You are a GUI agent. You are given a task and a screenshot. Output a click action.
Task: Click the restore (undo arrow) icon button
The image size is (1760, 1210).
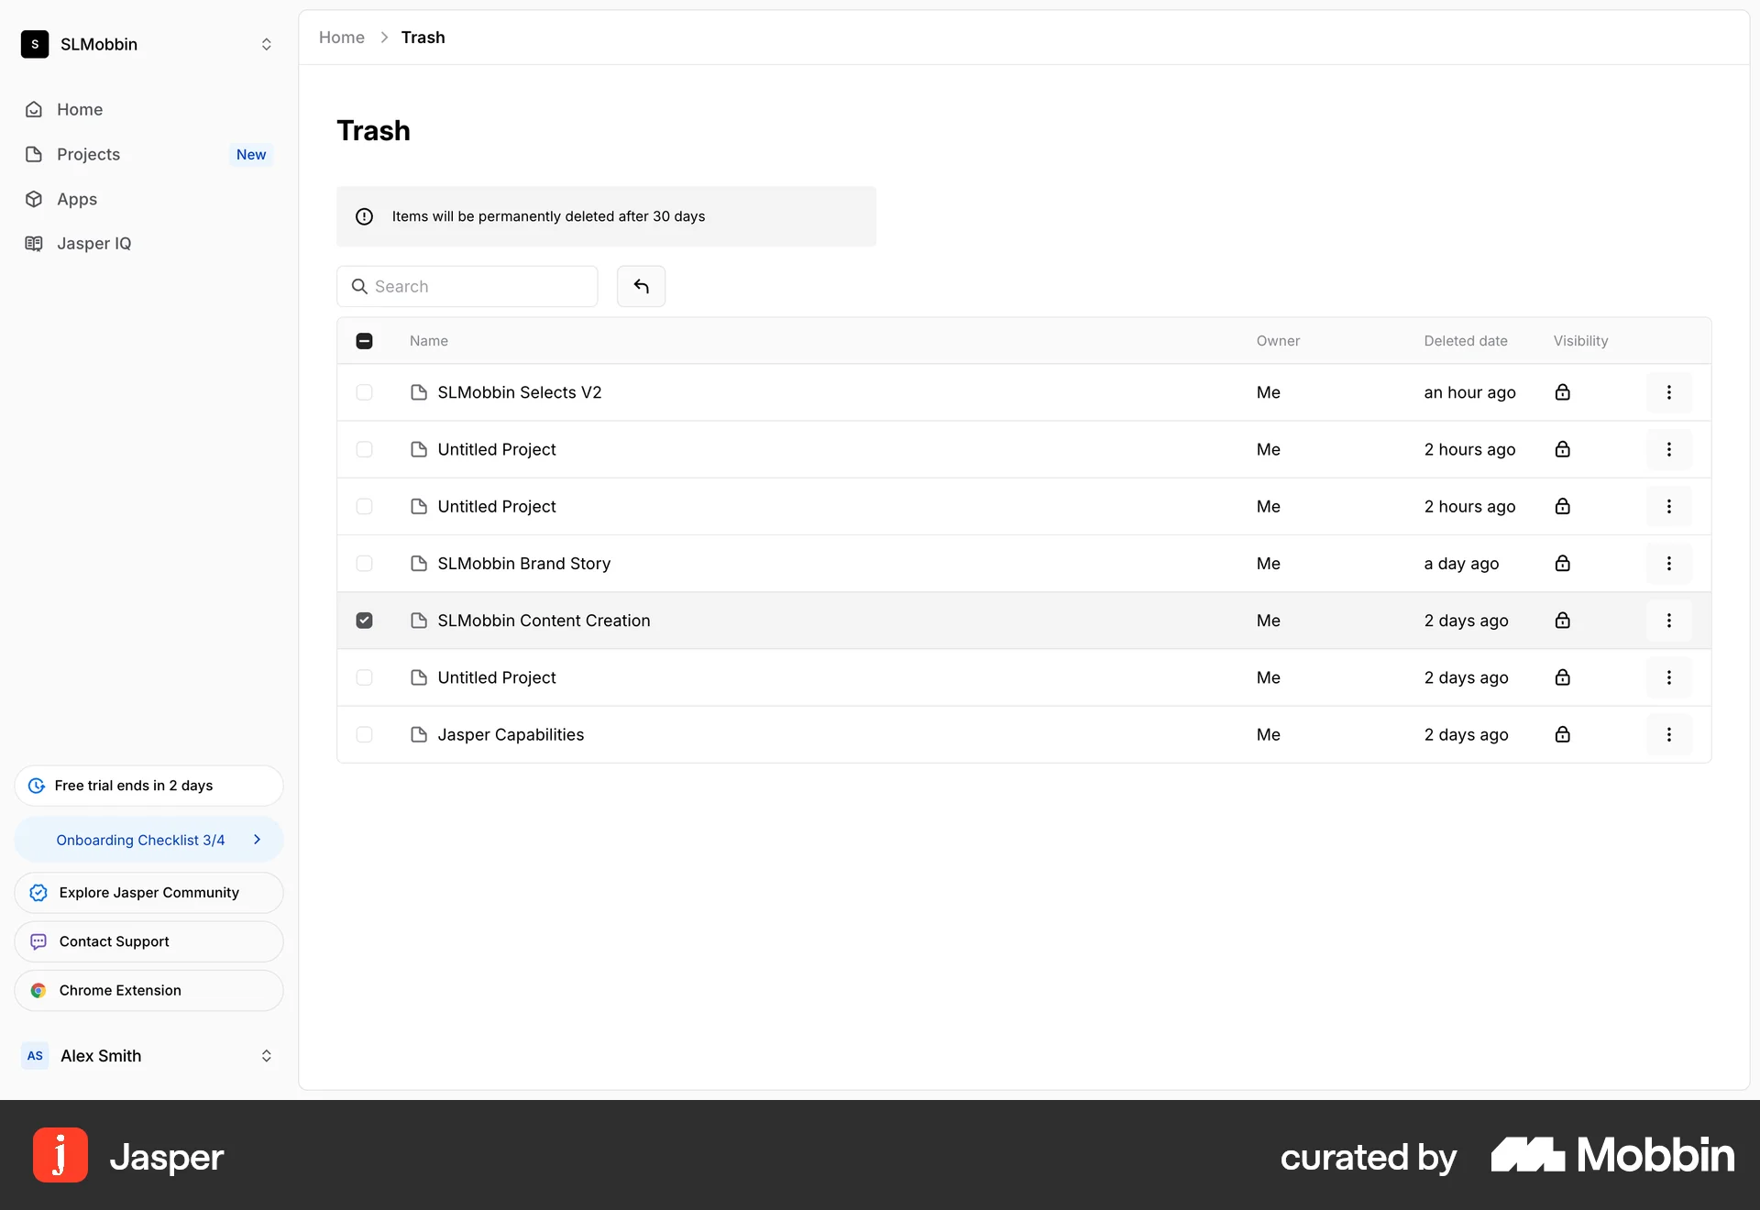[641, 286]
